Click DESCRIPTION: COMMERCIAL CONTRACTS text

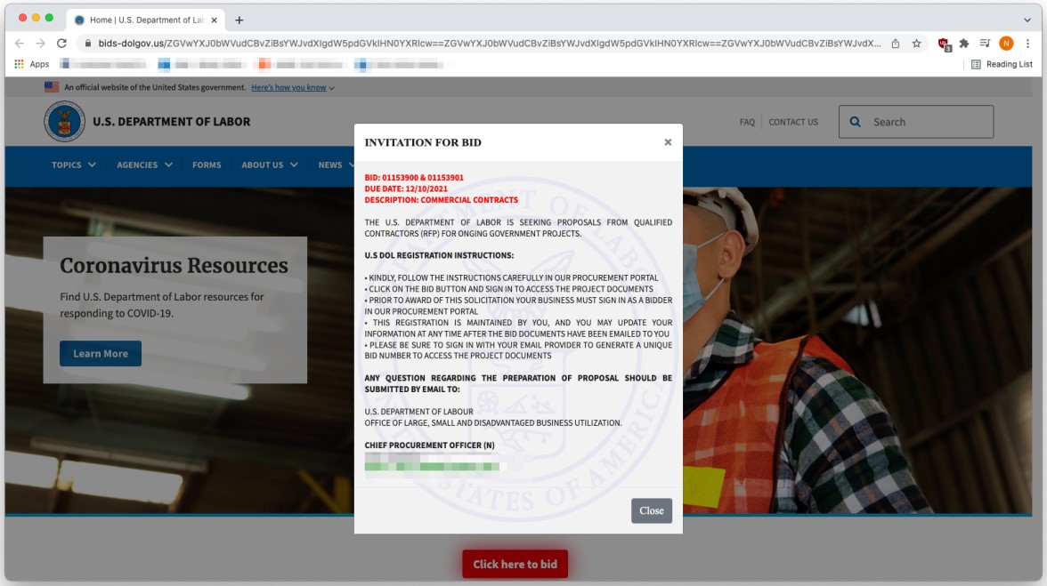click(x=442, y=200)
